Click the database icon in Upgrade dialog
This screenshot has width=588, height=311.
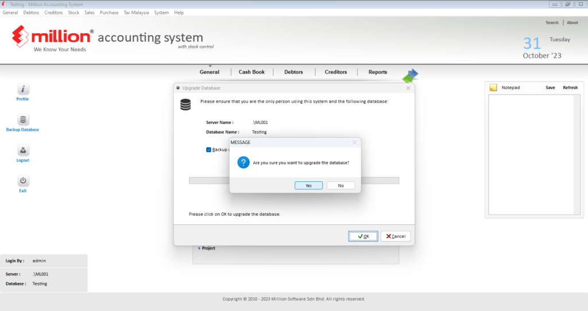[x=185, y=104]
